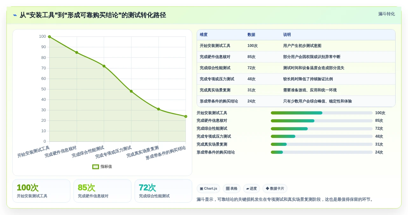Click table value 85次
The image size is (408, 215).
pos(251,57)
